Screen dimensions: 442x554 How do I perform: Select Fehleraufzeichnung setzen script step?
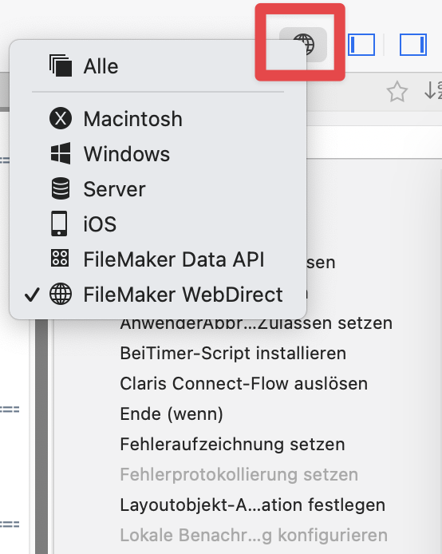(232, 444)
